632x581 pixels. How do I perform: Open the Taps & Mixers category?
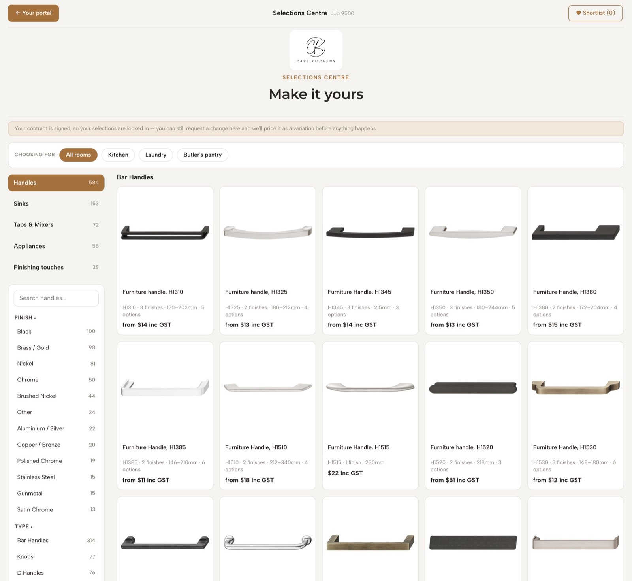pos(56,225)
